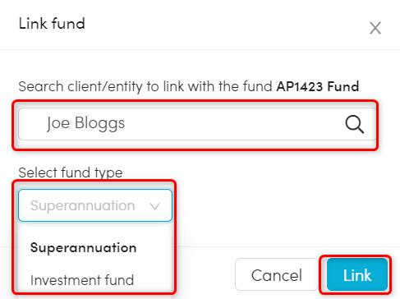Viewport: 400px width, 299px height.
Task: Collapse fund type list using chevron arrow
Action: point(154,206)
